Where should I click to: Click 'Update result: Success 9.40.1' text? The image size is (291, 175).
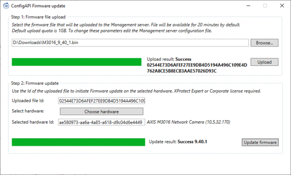click(178, 142)
